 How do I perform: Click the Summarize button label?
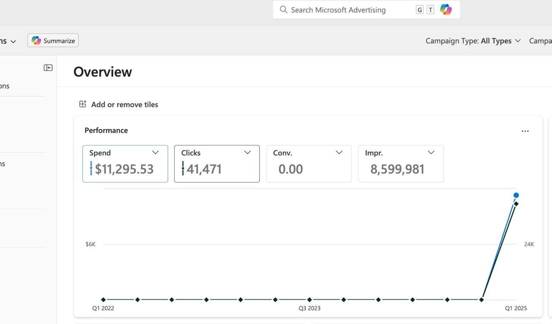click(x=59, y=41)
